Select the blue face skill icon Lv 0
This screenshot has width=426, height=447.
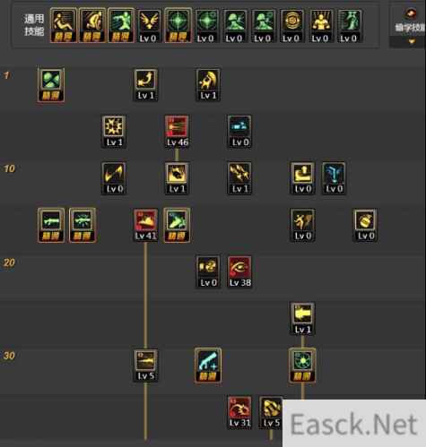334,178
